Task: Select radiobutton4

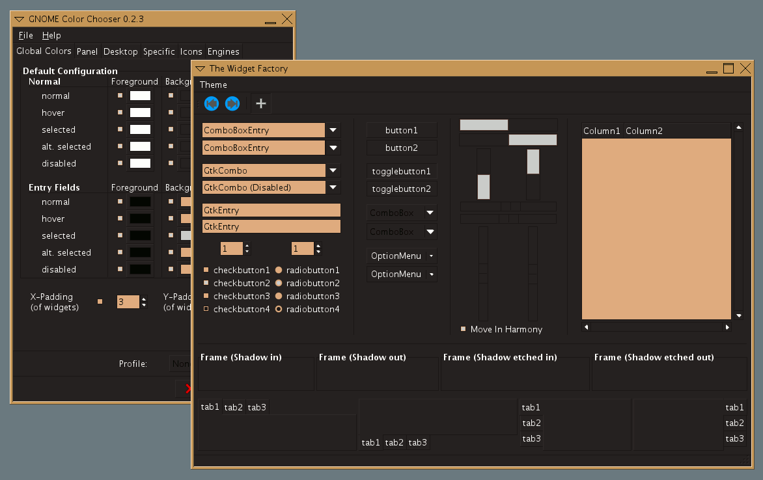Action: (x=279, y=309)
